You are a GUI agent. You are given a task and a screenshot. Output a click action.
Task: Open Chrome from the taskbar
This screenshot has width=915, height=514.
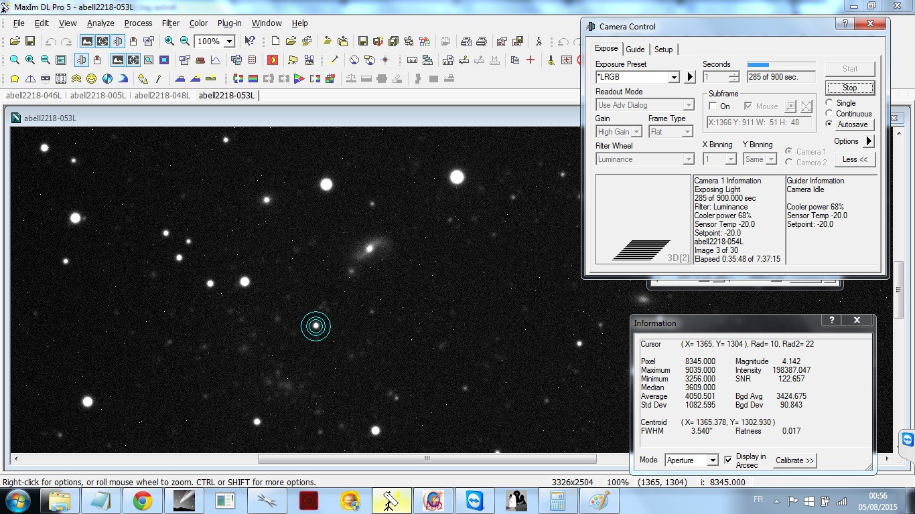(142, 501)
